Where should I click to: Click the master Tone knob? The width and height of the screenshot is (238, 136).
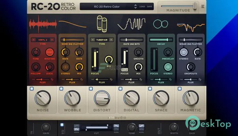(x=132, y=127)
